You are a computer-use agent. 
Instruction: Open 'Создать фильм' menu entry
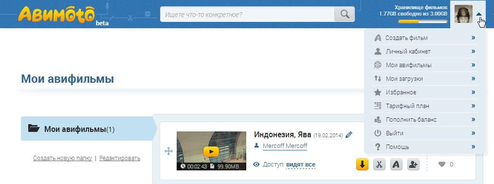[x=424, y=38]
